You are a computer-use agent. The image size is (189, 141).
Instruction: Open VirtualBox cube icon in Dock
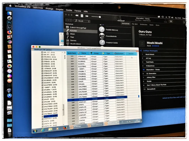9,90
